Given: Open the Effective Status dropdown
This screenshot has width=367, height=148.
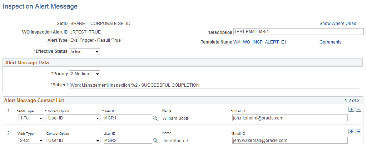Looking at the screenshot, I should click(84, 52).
